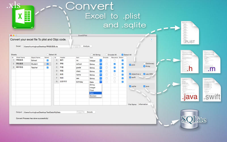This screenshot has height=142, width=227.
Task: Select the Dictionary radio option
Action: [144, 63]
